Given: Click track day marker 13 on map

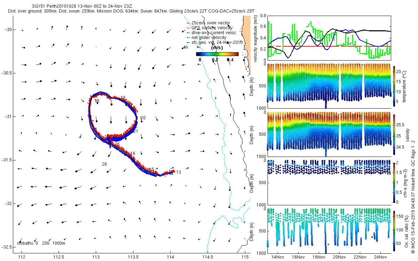Looking at the screenshot, I should click(x=179, y=172).
